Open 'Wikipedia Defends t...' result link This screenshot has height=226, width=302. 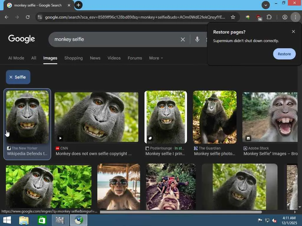[x=27, y=154]
